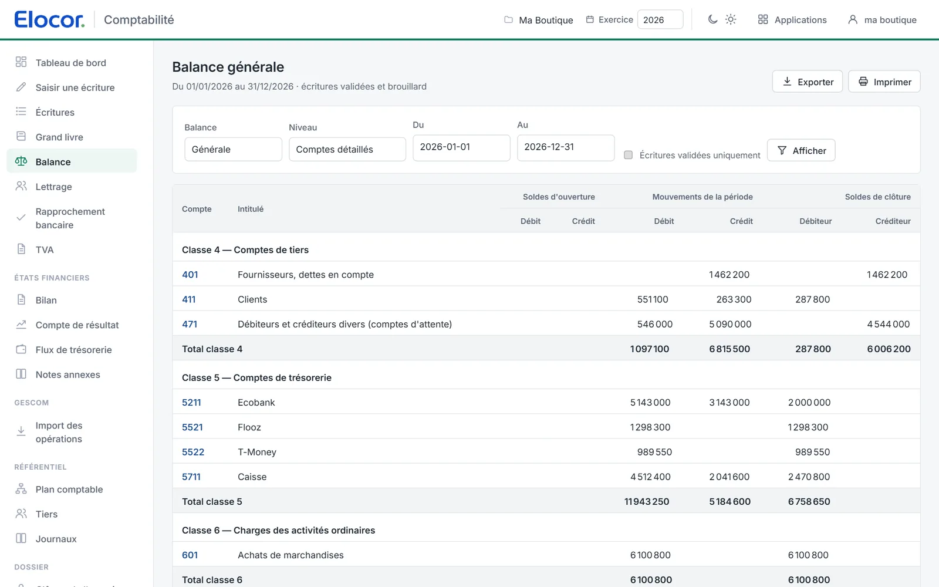The height and width of the screenshot is (587, 939).
Task: Click the Plan comptable hierarchy icon
Action: pos(21,489)
